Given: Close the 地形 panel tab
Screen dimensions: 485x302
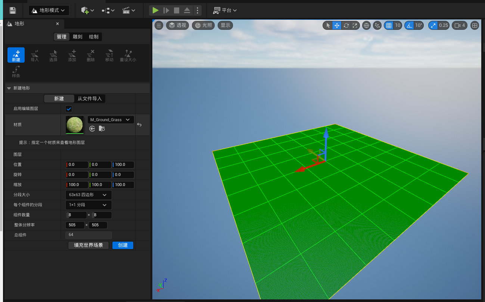Looking at the screenshot, I should 57,24.
